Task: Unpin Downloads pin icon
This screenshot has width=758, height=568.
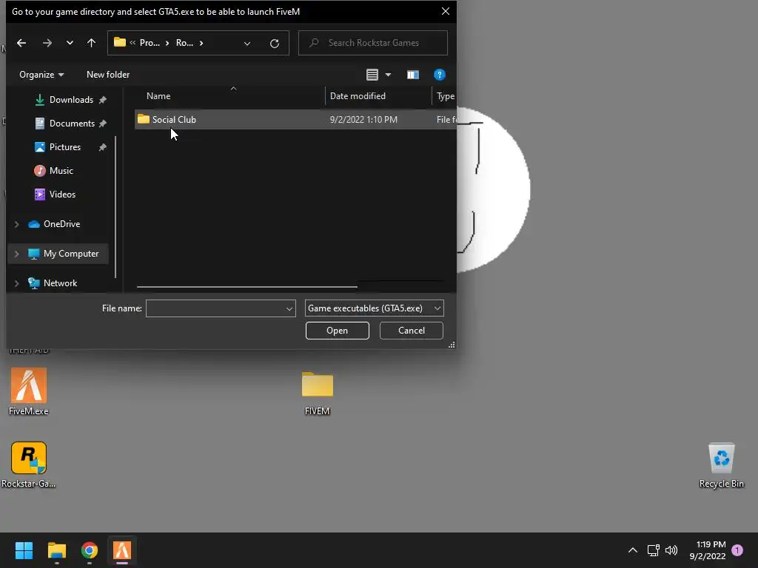Action: (102, 100)
